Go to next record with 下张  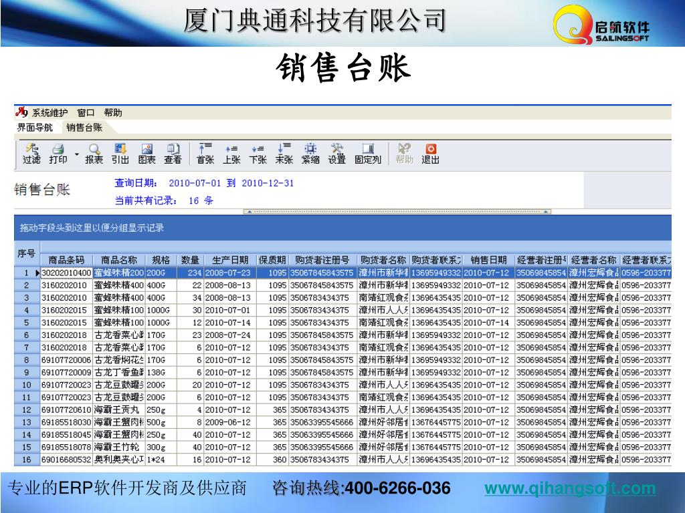coord(258,154)
